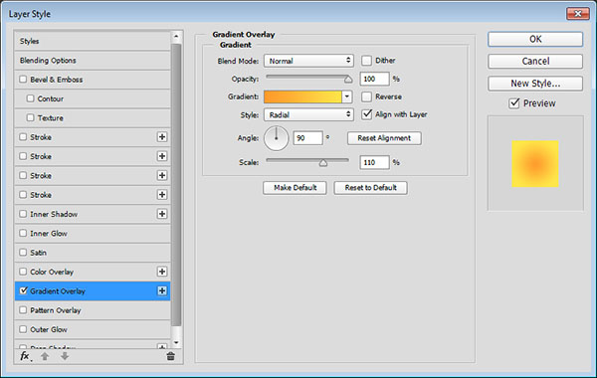Image resolution: width=597 pixels, height=378 pixels.
Task: Select the Satin effect row
Action: [93, 253]
